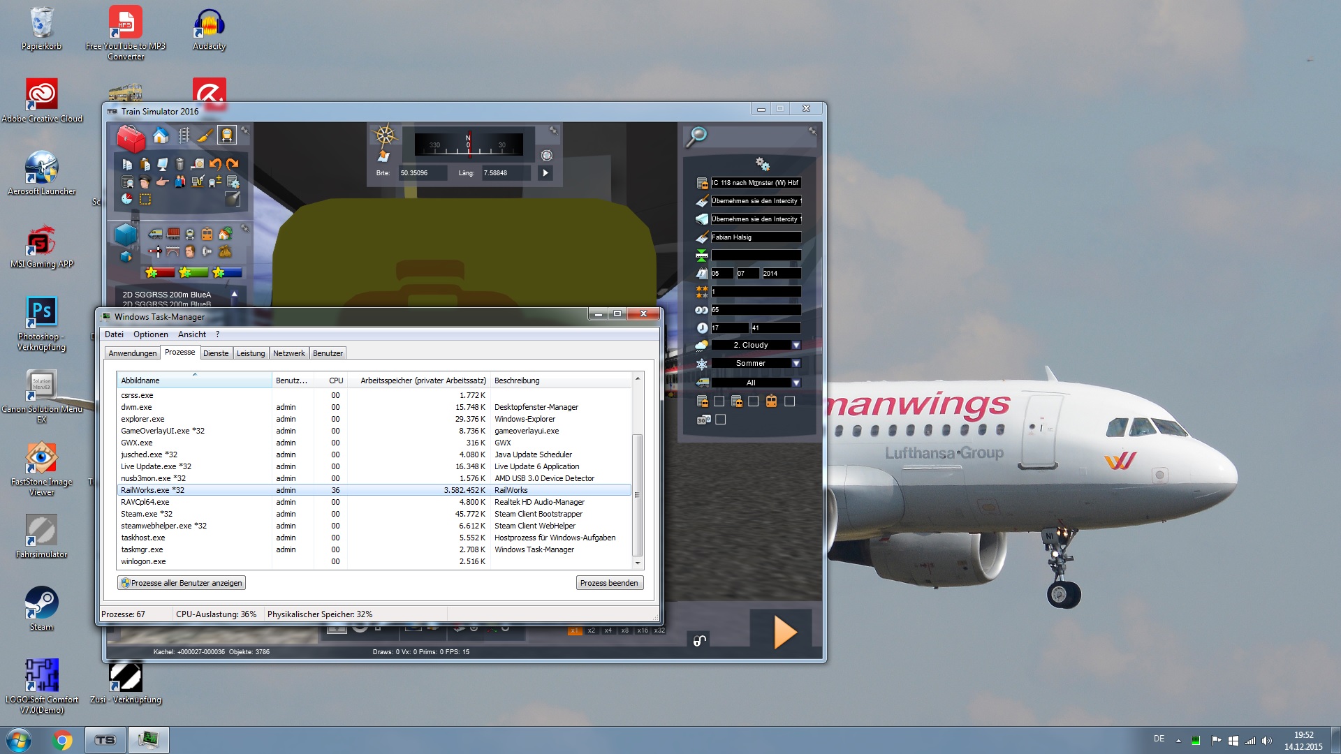Click Prozesse aller Benutzer anzeigen
This screenshot has height=754, width=1341.
click(182, 583)
